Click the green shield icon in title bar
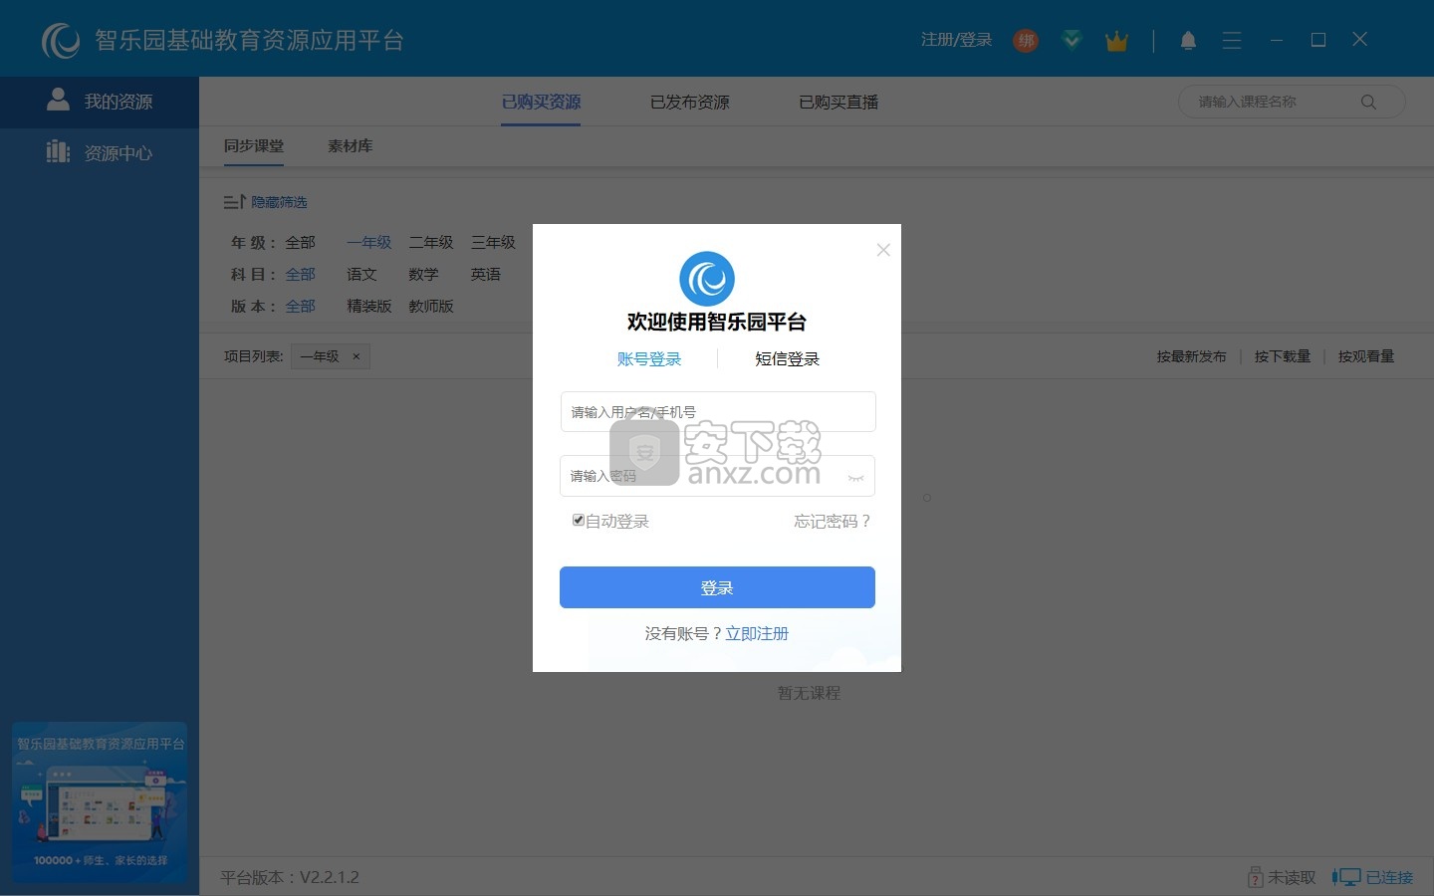The height and width of the screenshot is (896, 1434). (x=1072, y=41)
